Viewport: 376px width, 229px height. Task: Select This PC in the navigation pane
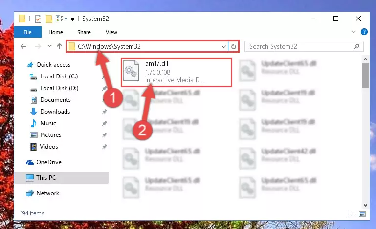point(62,178)
